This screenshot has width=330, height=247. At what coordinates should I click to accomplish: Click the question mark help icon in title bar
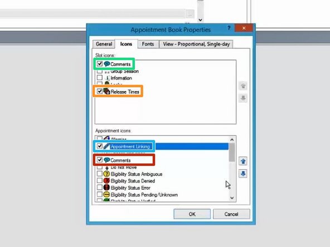(229, 28)
